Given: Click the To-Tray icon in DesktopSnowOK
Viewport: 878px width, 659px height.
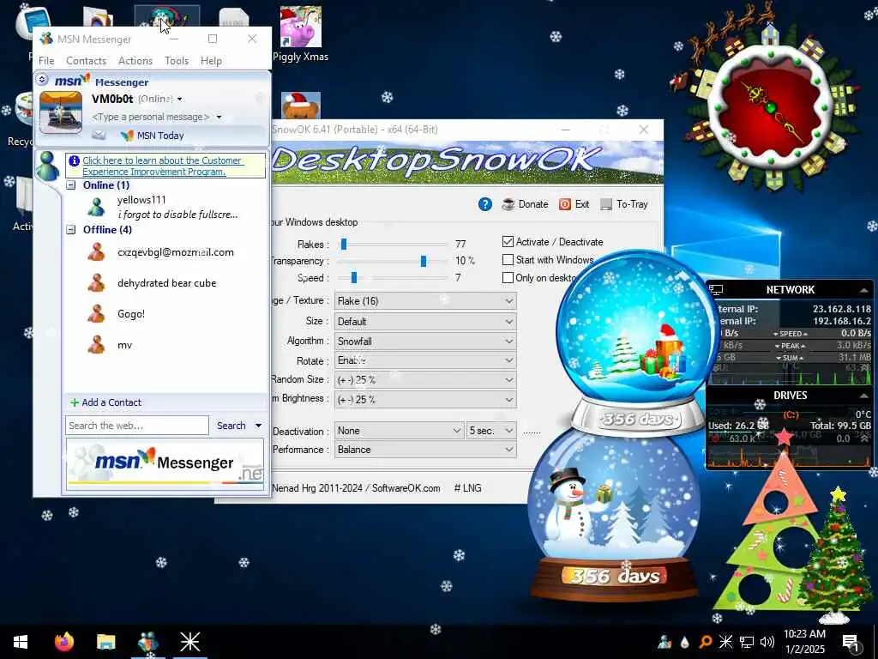Looking at the screenshot, I should [x=606, y=204].
